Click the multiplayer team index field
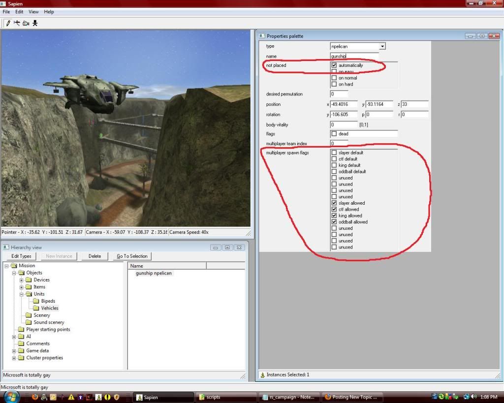The width and height of the screenshot is (504, 403). coord(339,143)
